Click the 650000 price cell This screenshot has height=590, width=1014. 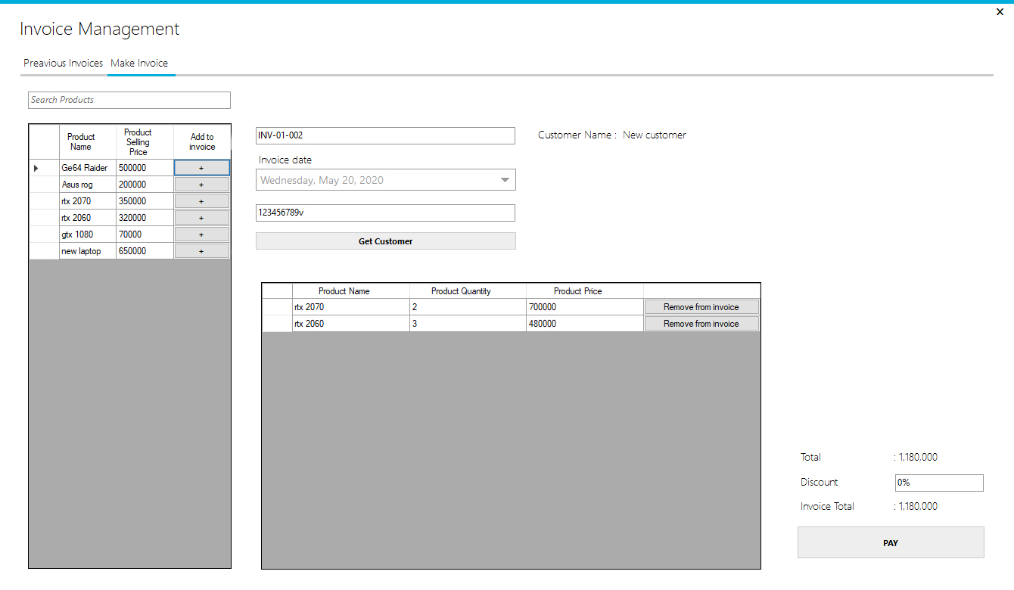click(x=145, y=251)
